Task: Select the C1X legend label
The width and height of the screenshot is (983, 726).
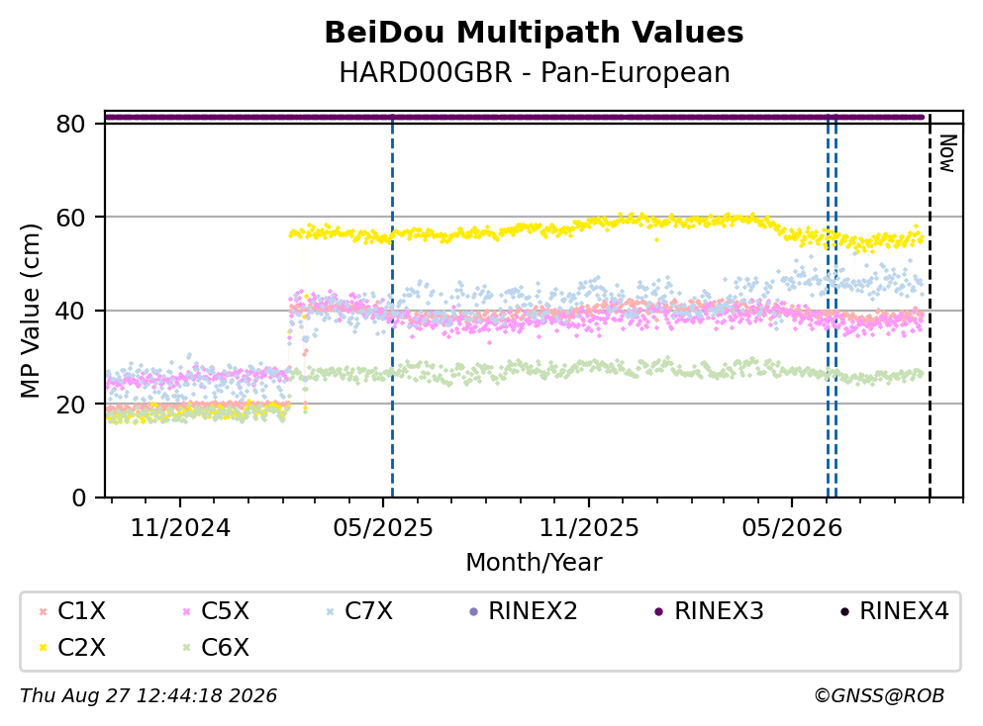Action: (81, 611)
